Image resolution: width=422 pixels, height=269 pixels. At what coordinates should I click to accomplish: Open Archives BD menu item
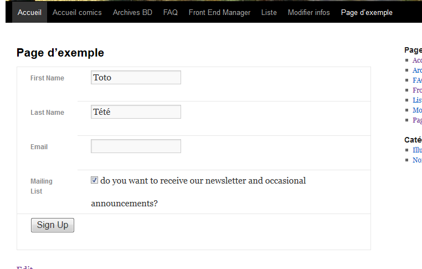click(x=132, y=12)
